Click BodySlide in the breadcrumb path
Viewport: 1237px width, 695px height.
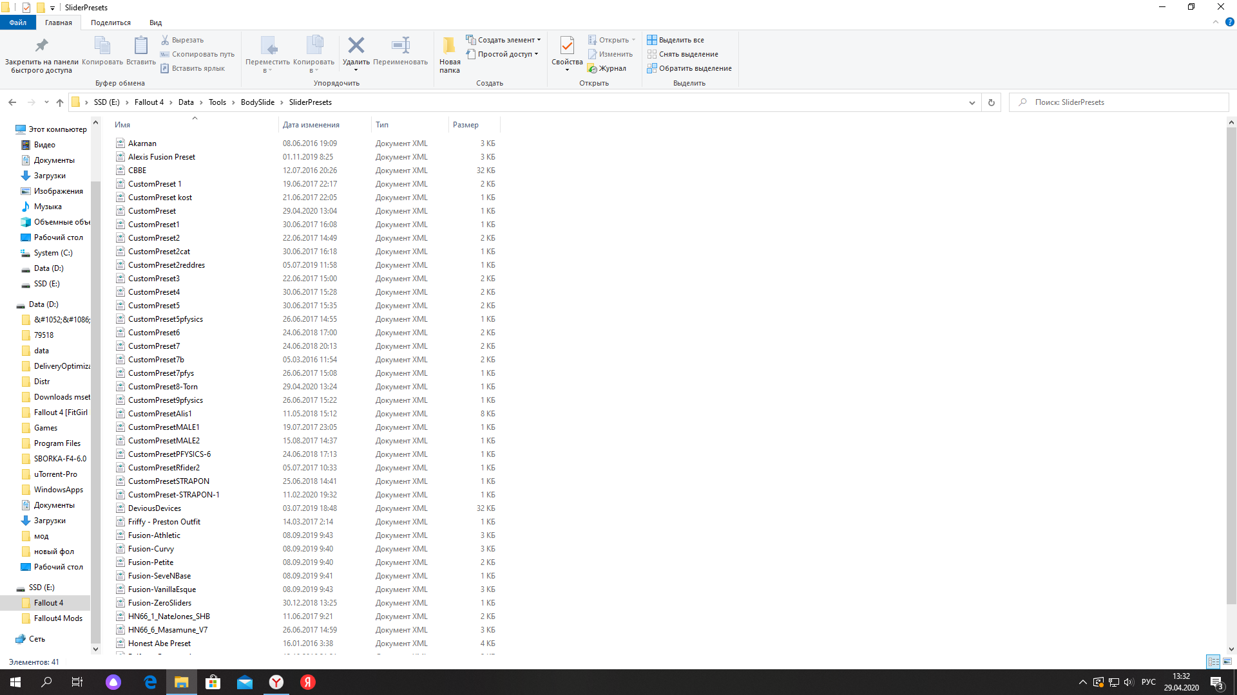[x=257, y=102]
